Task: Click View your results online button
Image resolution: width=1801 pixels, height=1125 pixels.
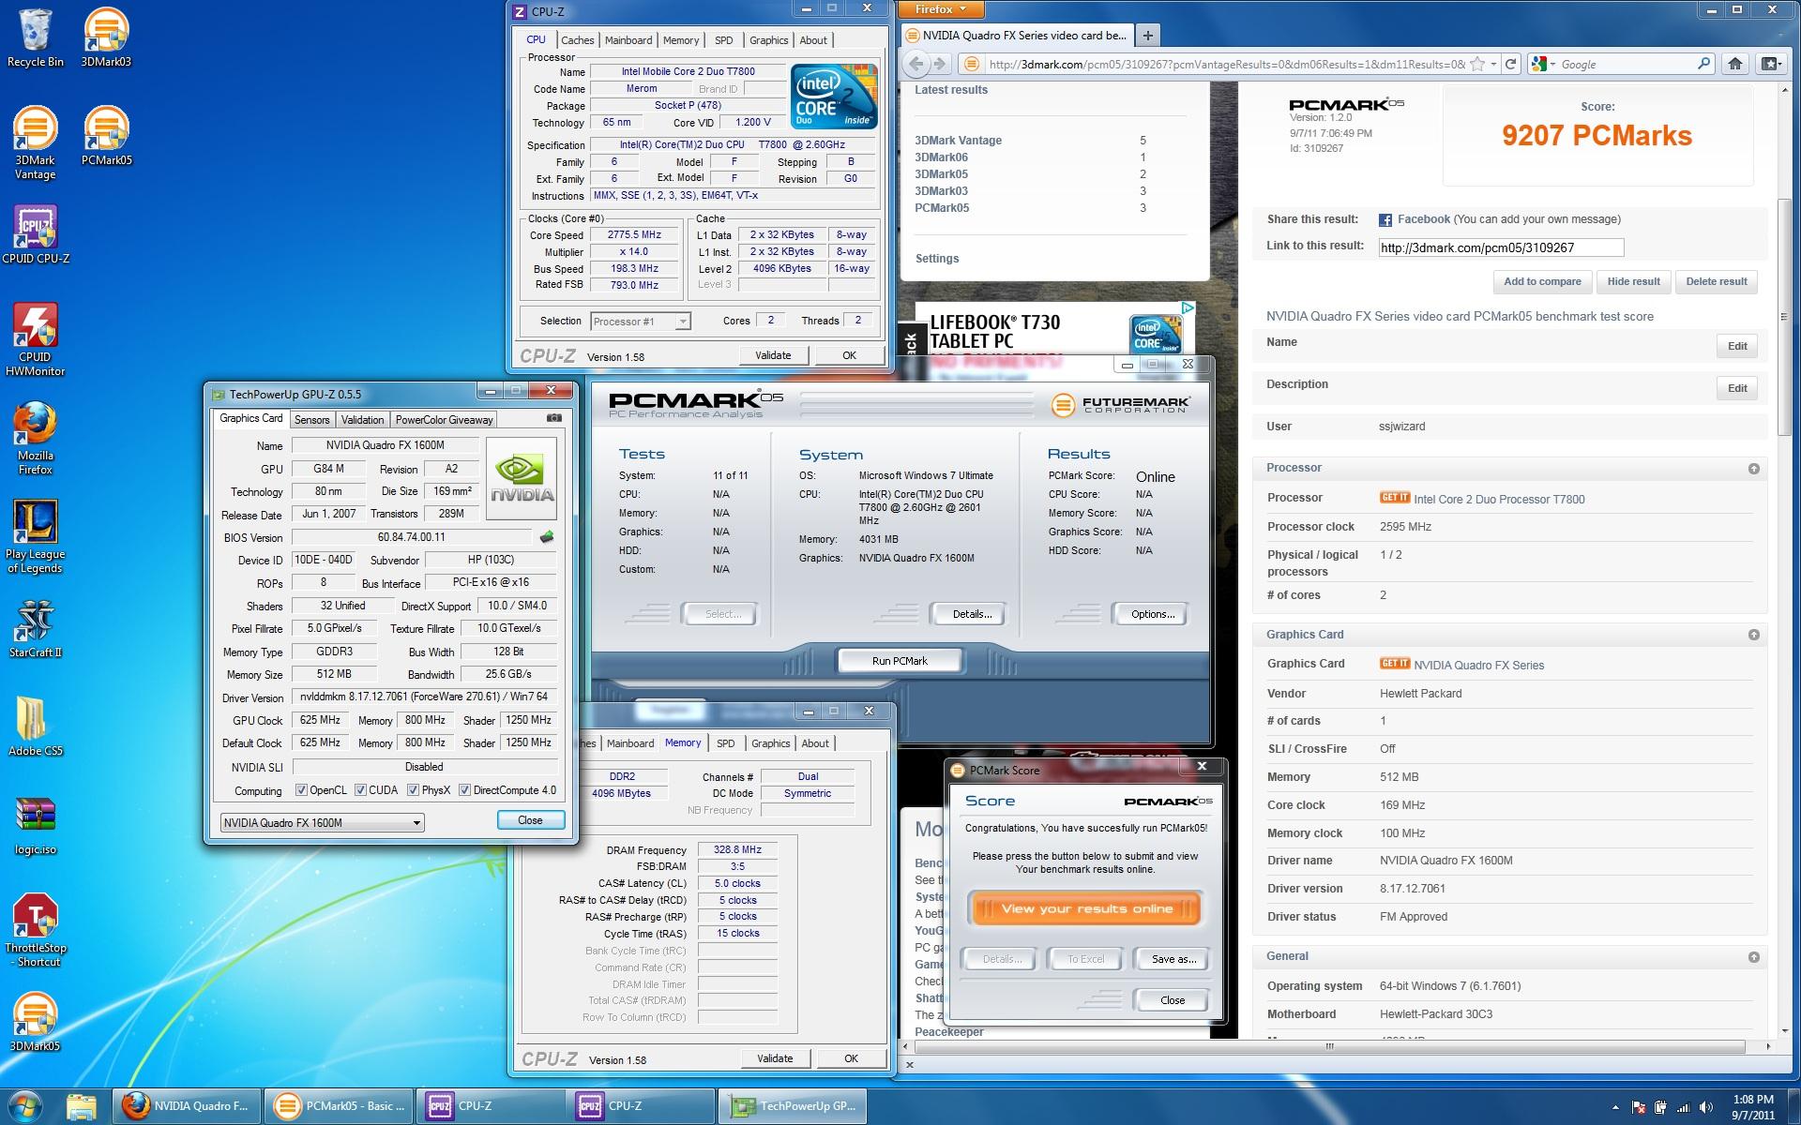Action: tap(1086, 908)
